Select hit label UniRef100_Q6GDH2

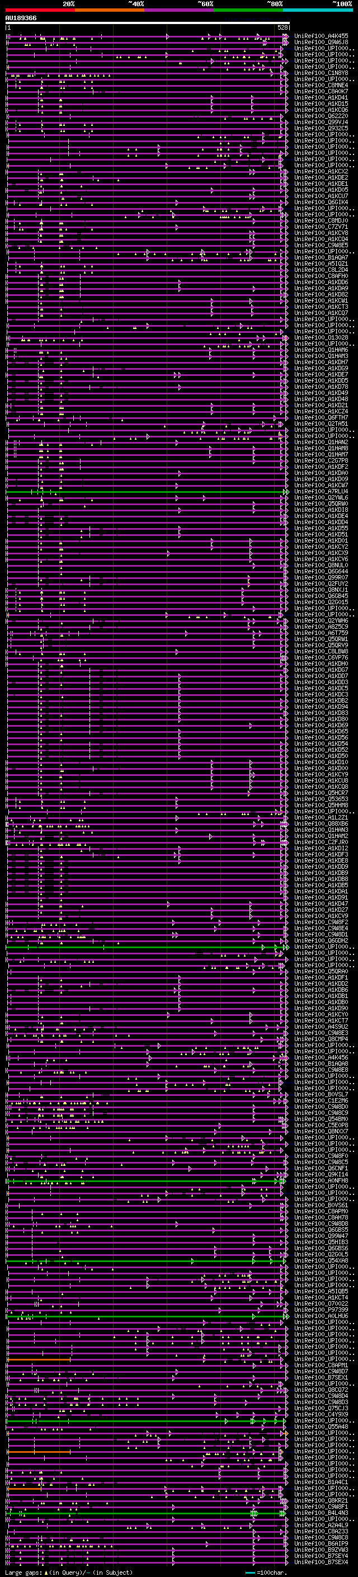coord(321,941)
